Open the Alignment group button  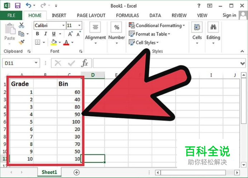coord(95,33)
